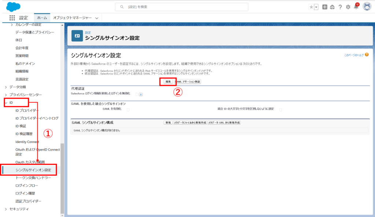Click メタデータファイルから新規作成 button
The height and width of the screenshot is (217, 375).
(190, 123)
